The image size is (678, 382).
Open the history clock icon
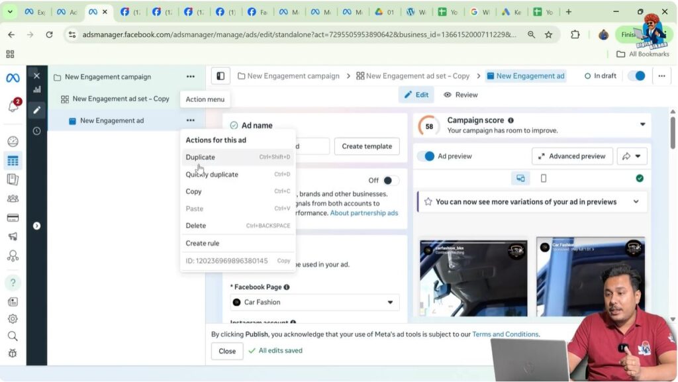click(37, 131)
